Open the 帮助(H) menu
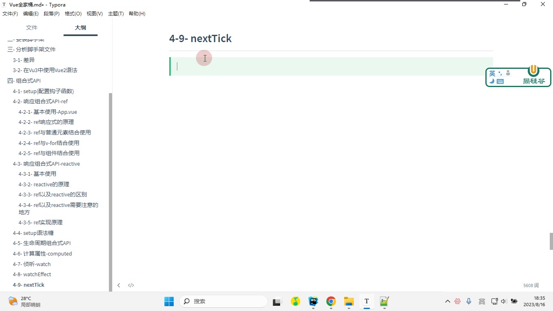Viewport: 553px width, 311px height. click(137, 14)
